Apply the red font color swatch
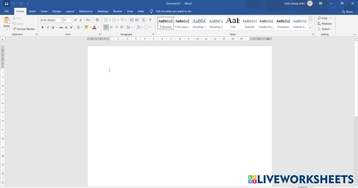 (x=94, y=27)
